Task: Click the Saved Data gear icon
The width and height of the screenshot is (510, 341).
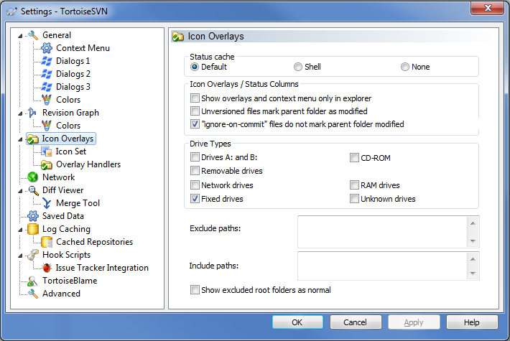Action: coord(33,216)
